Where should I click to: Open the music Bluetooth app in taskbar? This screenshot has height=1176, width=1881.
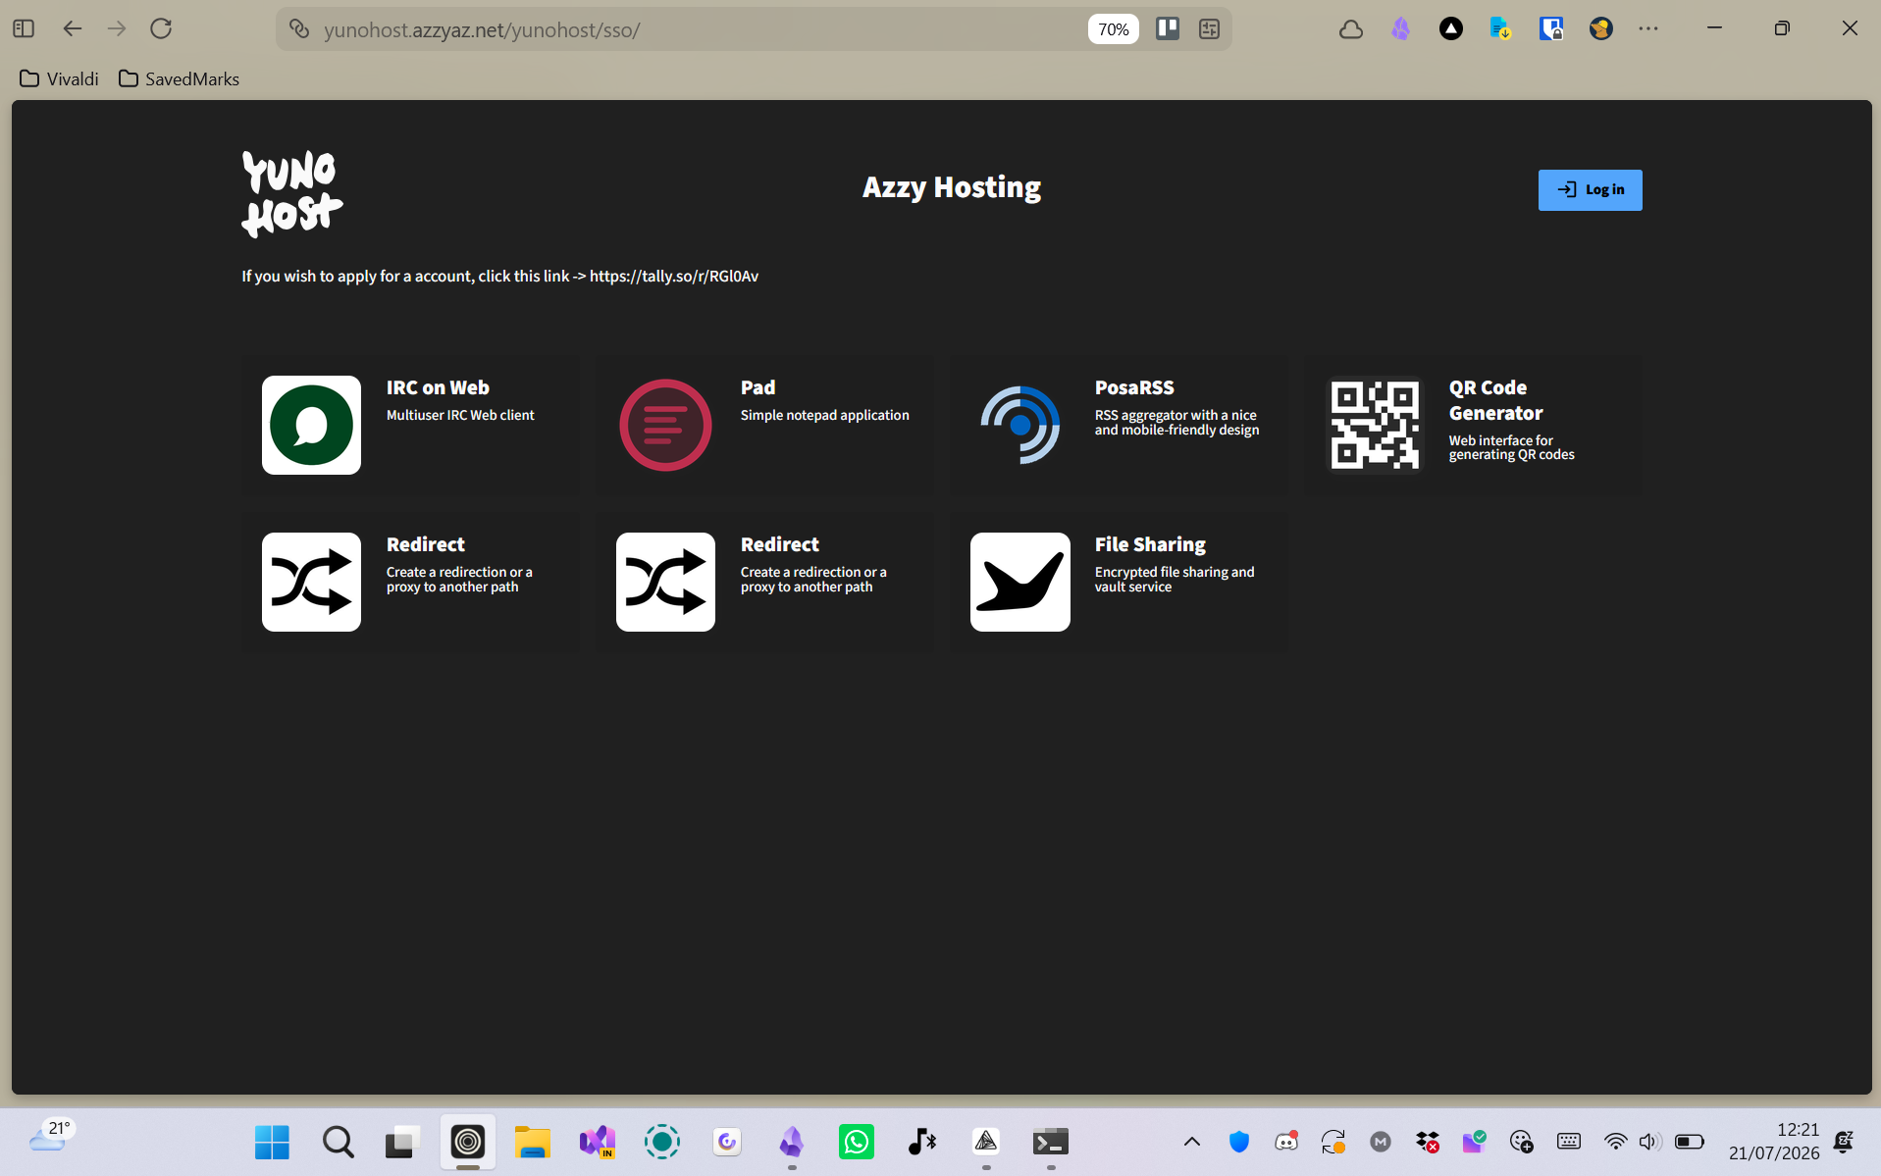921,1142
